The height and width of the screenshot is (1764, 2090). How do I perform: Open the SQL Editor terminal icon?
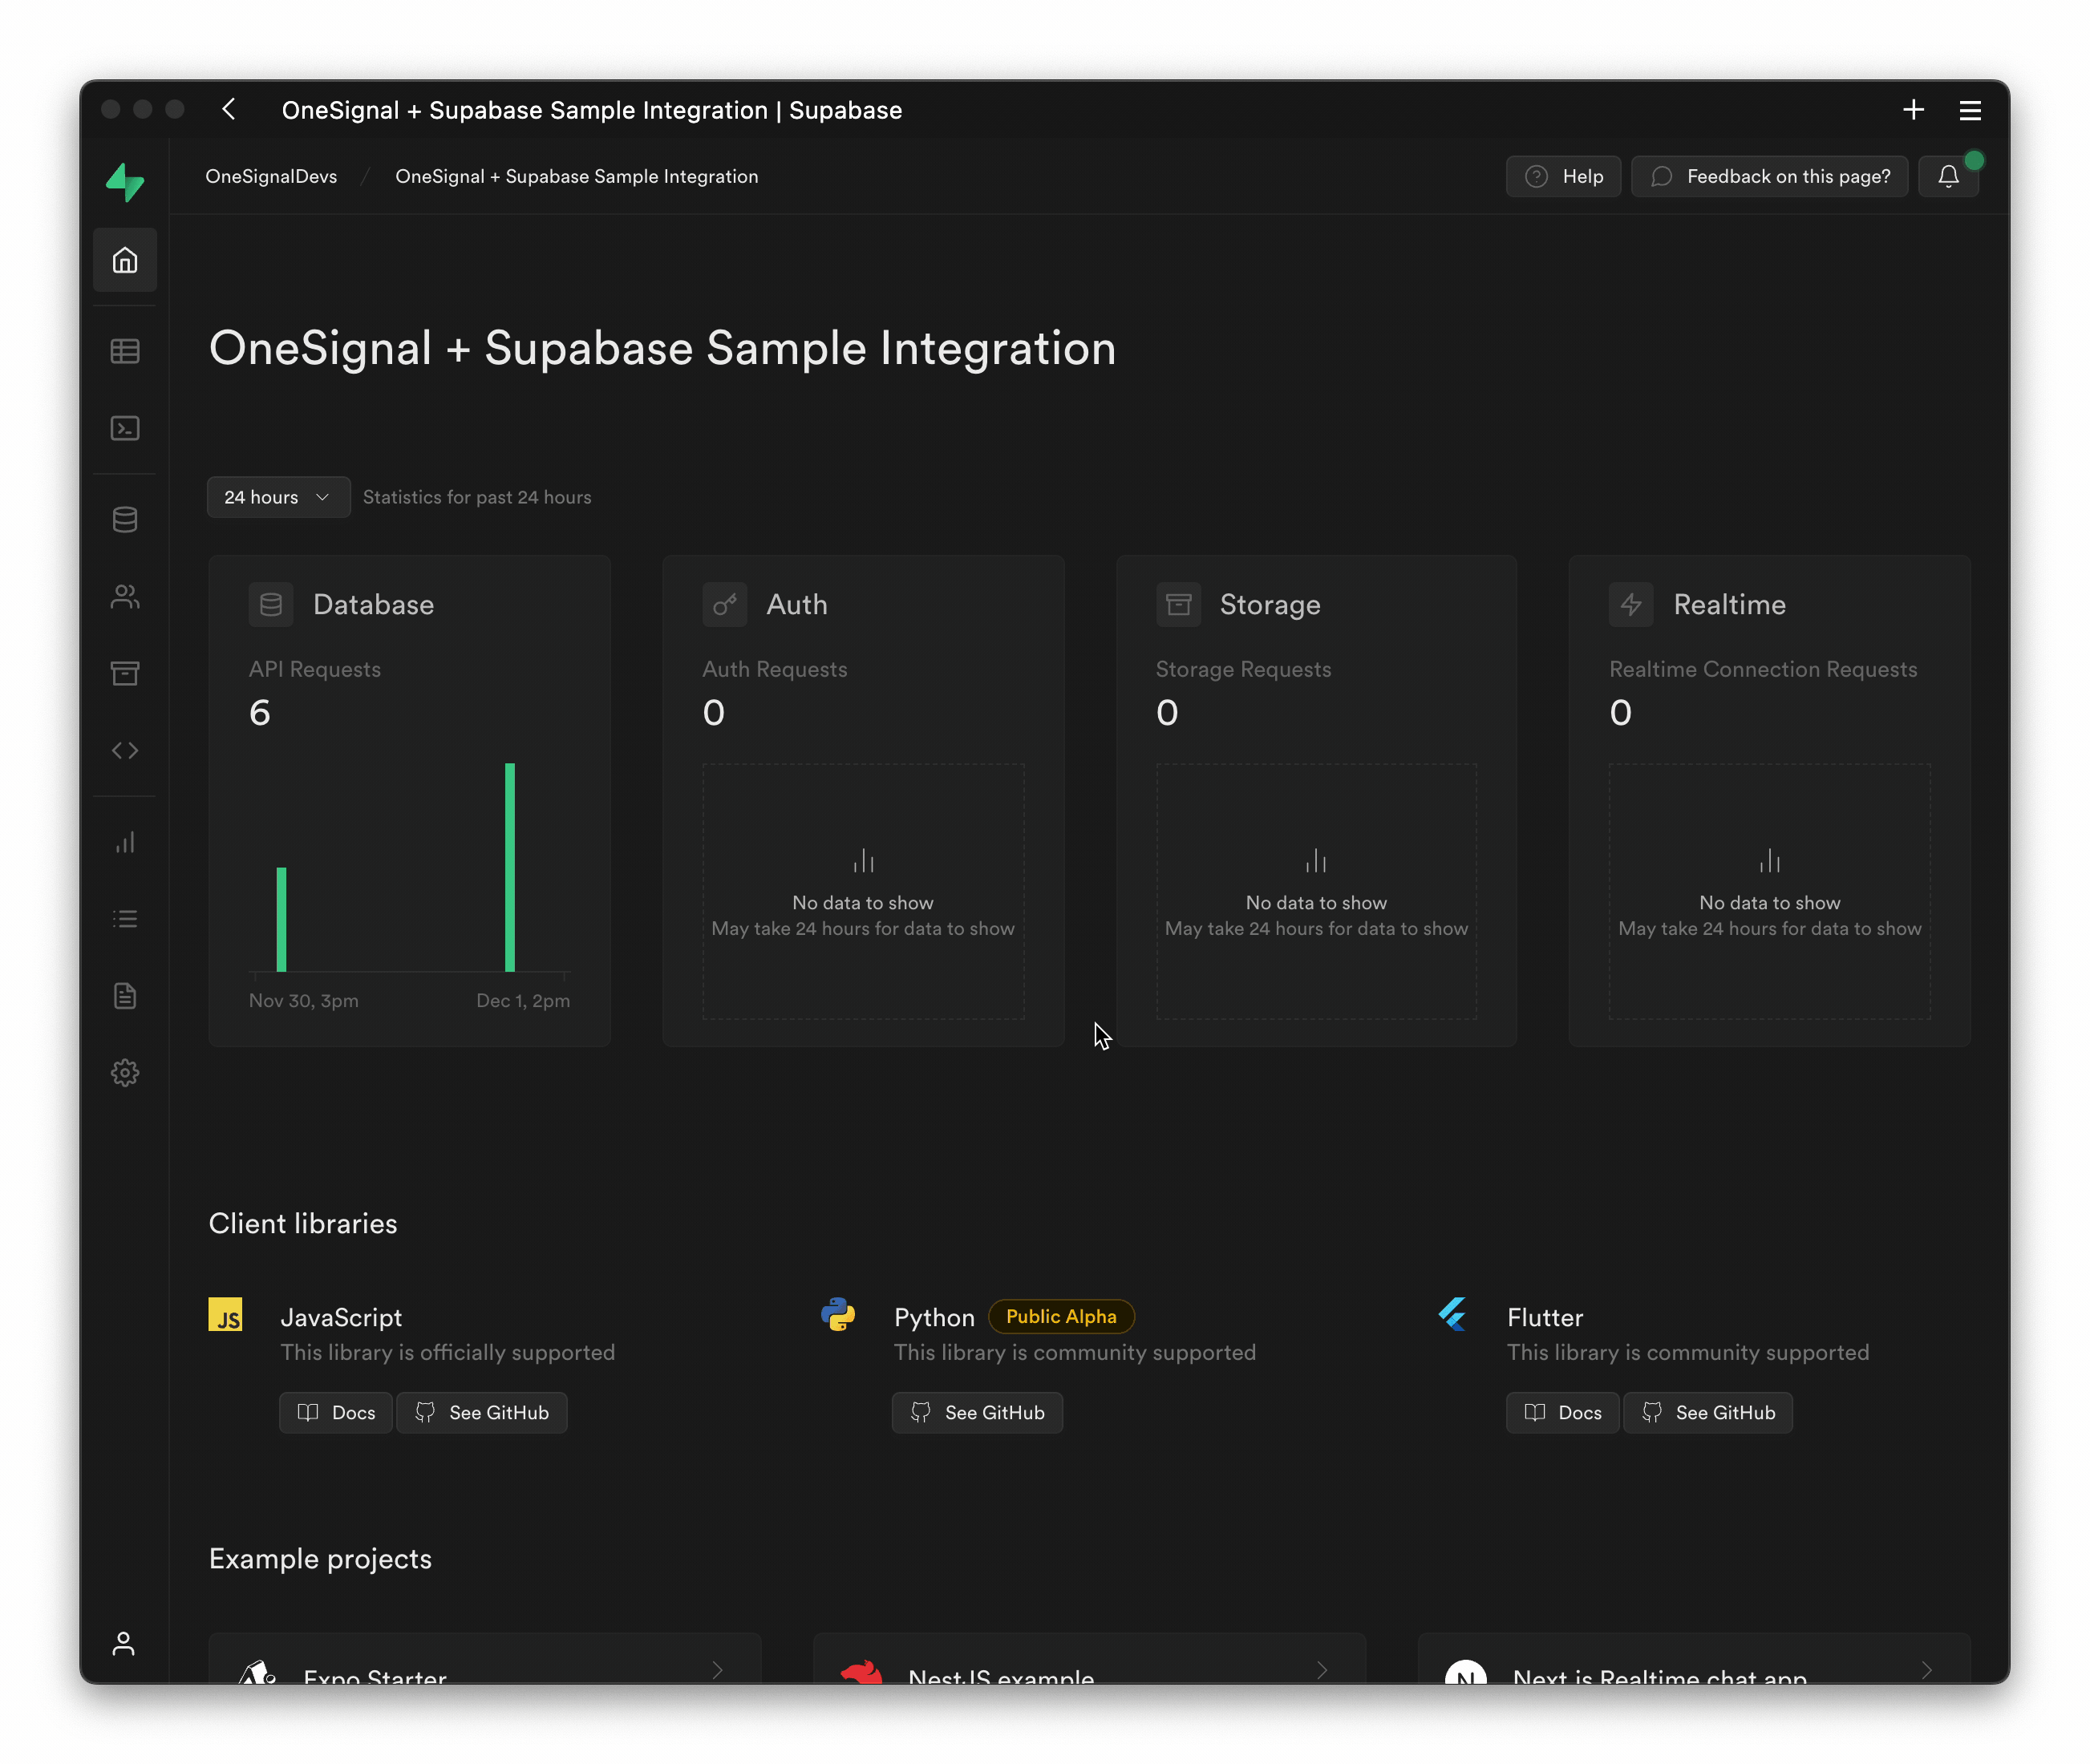125,428
